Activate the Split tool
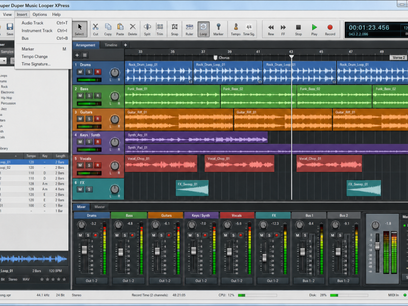Screen dimensions: 408x306 (147, 30)
